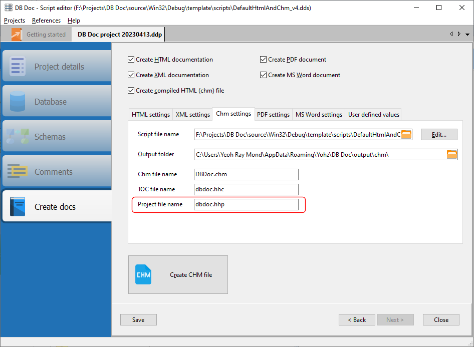
Task: Click the Project file name field
Action: click(x=246, y=204)
